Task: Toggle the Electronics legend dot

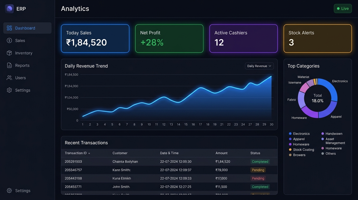Action: (290, 134)
